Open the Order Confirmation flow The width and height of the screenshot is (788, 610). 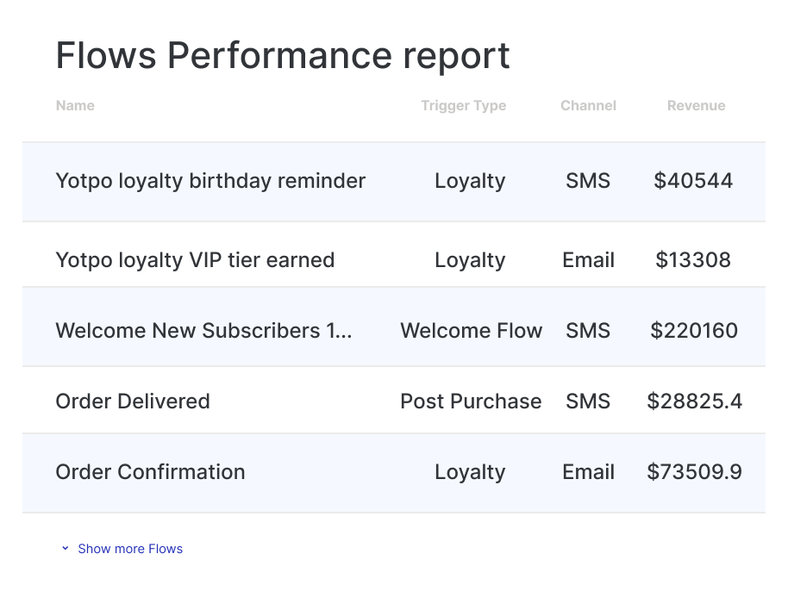[x=150, y=472]
